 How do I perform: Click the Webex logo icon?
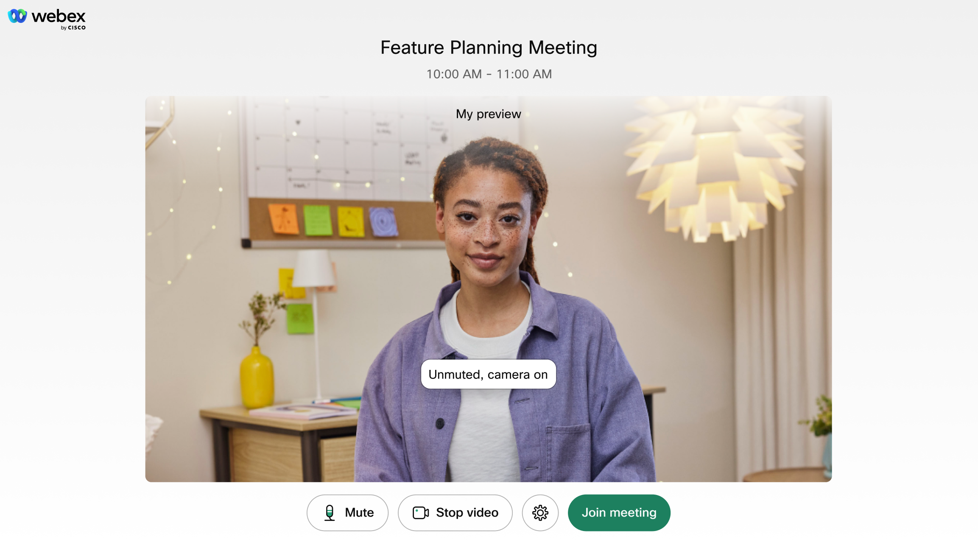17,16
